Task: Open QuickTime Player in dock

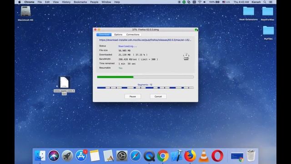Action: tap(149, 156)
